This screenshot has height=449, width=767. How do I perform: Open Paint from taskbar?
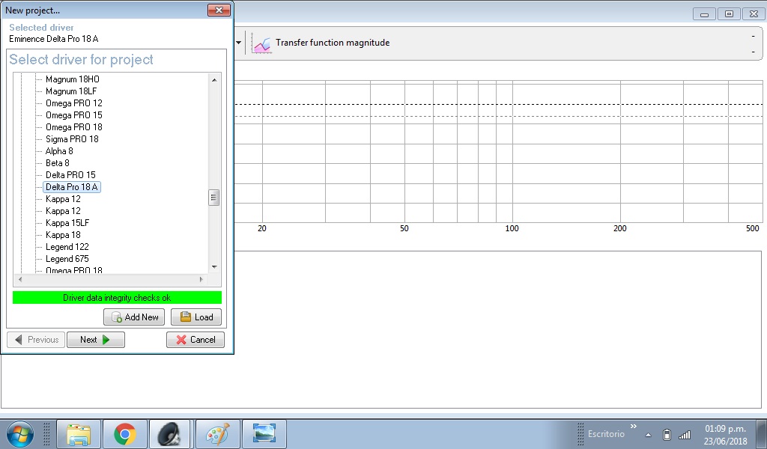pos(218,434)
